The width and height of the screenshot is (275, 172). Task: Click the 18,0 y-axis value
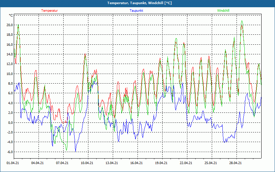[x=10, y=35]
